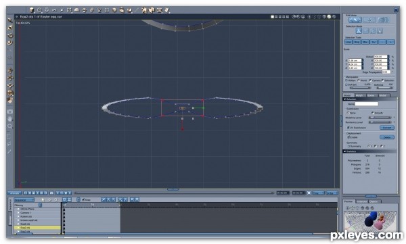Screen dimensions: 406x244
Task: Choose the Smooth subdivision radio button
Action: (x=373, y=113)
